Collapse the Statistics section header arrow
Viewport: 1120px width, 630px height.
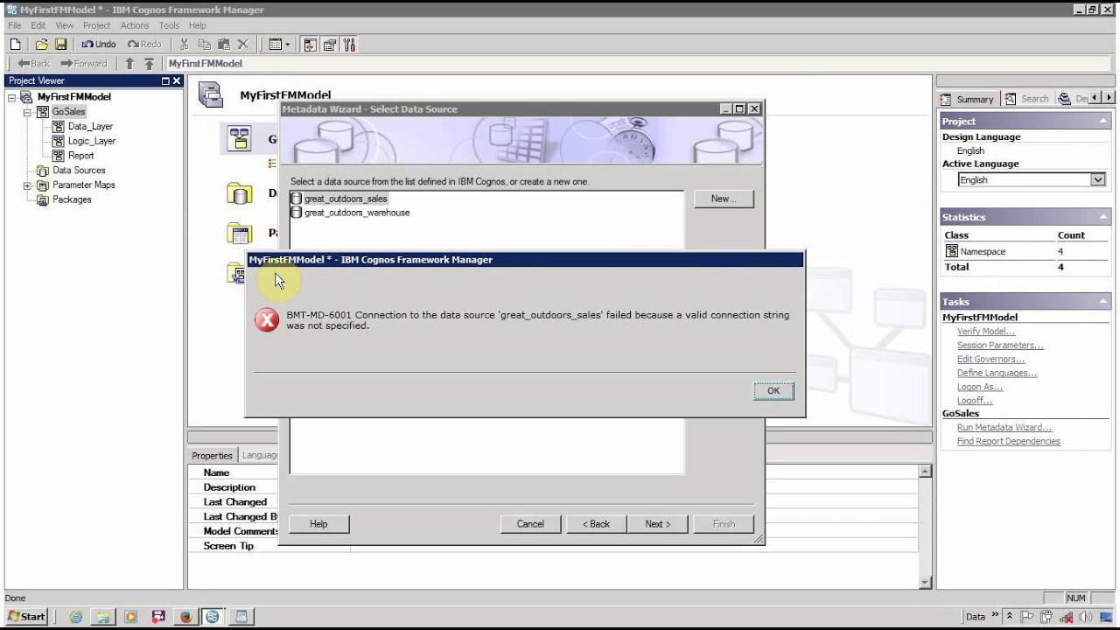coord(1103,216)
